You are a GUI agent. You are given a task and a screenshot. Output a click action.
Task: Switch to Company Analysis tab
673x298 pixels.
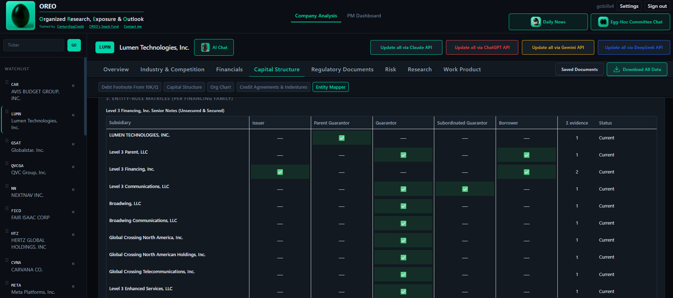[x=316, y=16]
